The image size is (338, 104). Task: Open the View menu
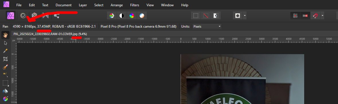(x=150, y=5)
